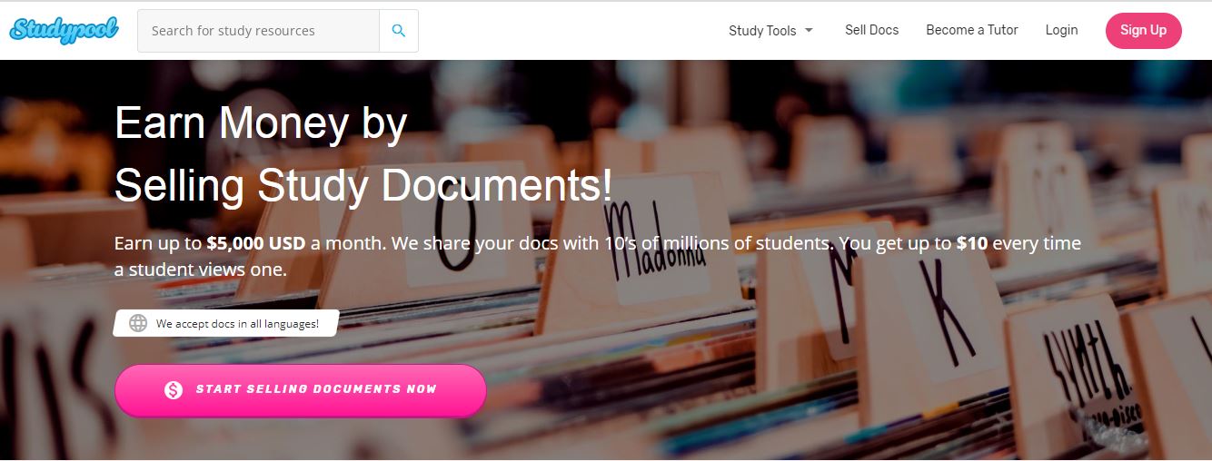This screenshot has width=1212, height=461.
Task: Click the Studypool logo
Action: point(64,30)
